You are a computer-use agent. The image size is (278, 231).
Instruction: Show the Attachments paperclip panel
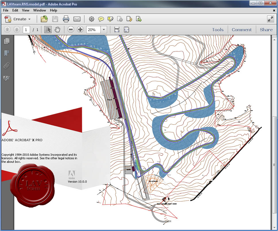(7, 66)
